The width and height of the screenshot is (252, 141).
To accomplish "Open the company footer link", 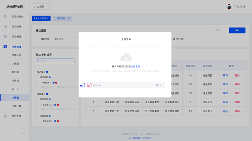I will click(141, 138).
